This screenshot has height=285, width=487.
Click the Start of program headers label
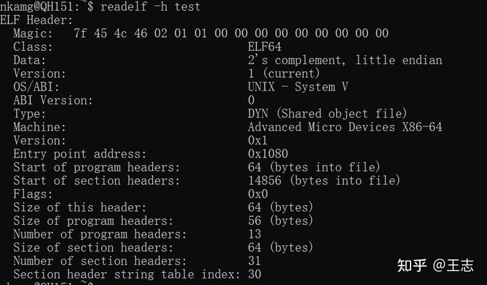pos(97,167)
